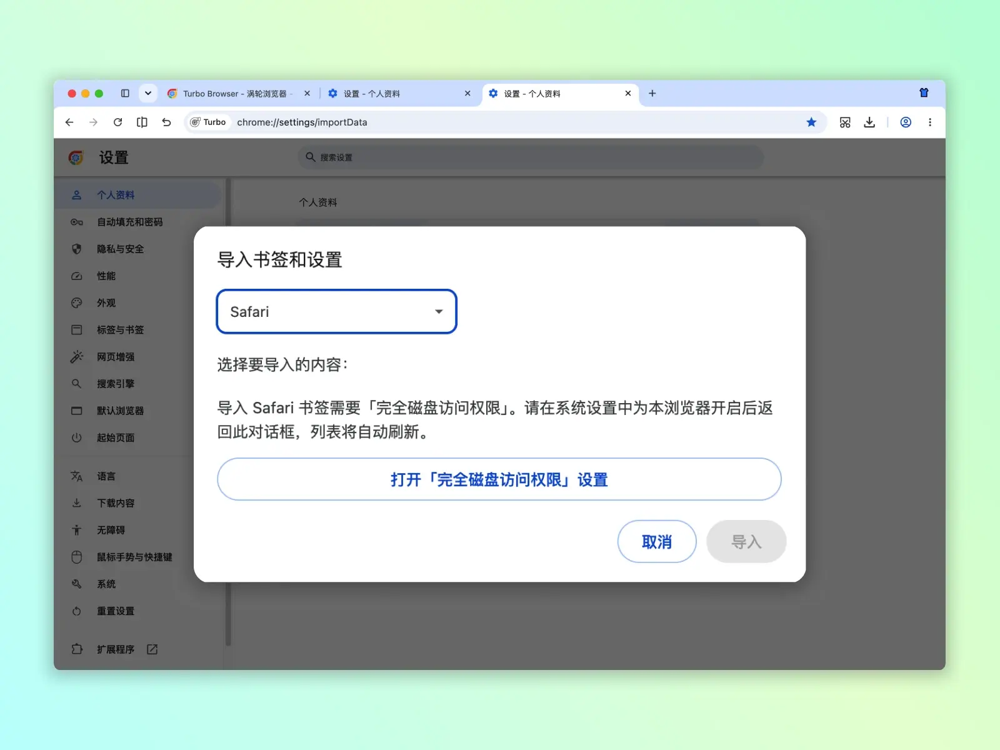The width and height of the screenshot is (1000, 750).
Task: Open the downloads icon in toolbar
Action: [x=869, y=122]
